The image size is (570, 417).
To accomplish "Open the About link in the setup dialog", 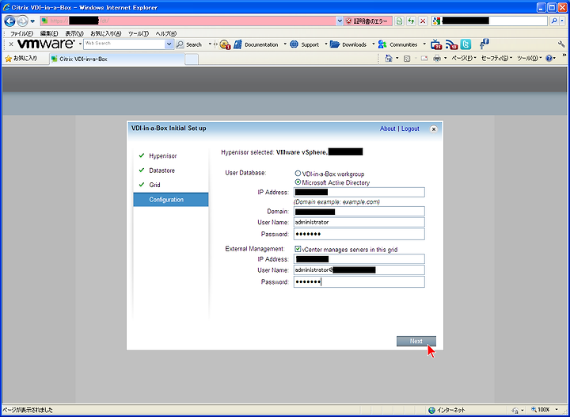I will [x=387, y=128].
